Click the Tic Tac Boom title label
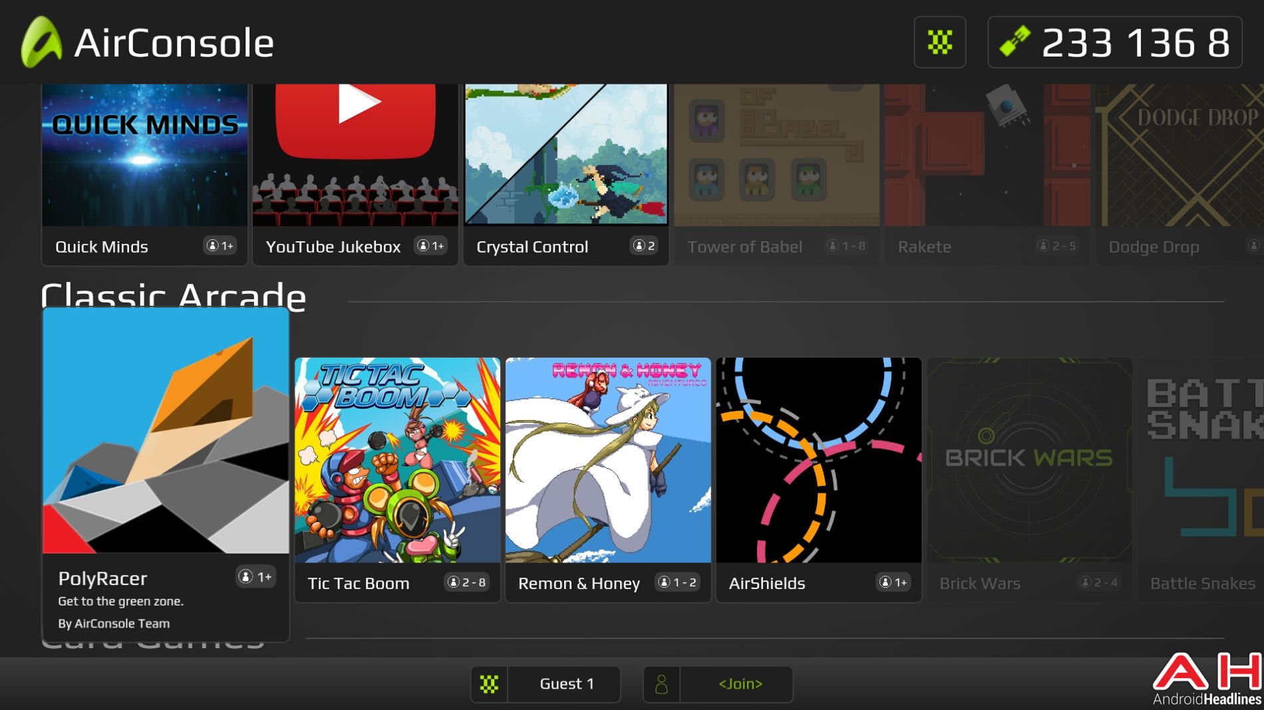The image size is (1264, 710). click(x=358, y=583)
